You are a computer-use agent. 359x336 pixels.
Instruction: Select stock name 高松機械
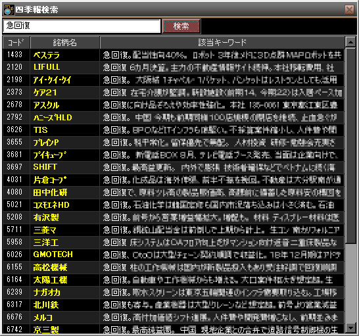pyautogui.click(x=50, y=268)
